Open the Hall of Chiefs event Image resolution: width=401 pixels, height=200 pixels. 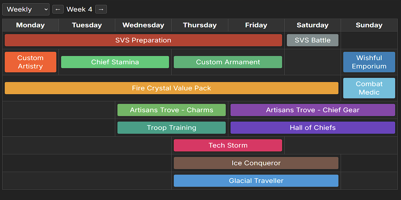click(313, 128)
